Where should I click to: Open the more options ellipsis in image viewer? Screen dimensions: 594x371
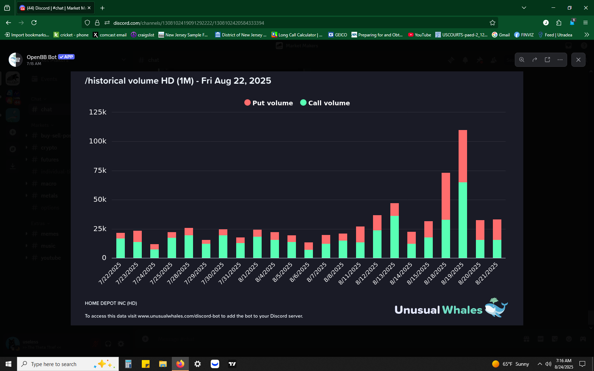point(560,60)
